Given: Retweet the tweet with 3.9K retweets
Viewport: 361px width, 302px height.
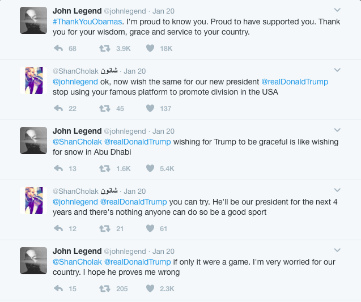Looking at the screenshot, I should [x=105, y=48].
